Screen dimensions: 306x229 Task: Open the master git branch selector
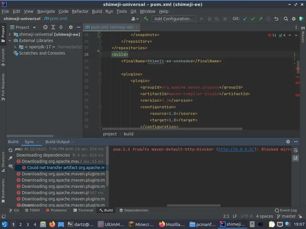[x=286, y=216]
